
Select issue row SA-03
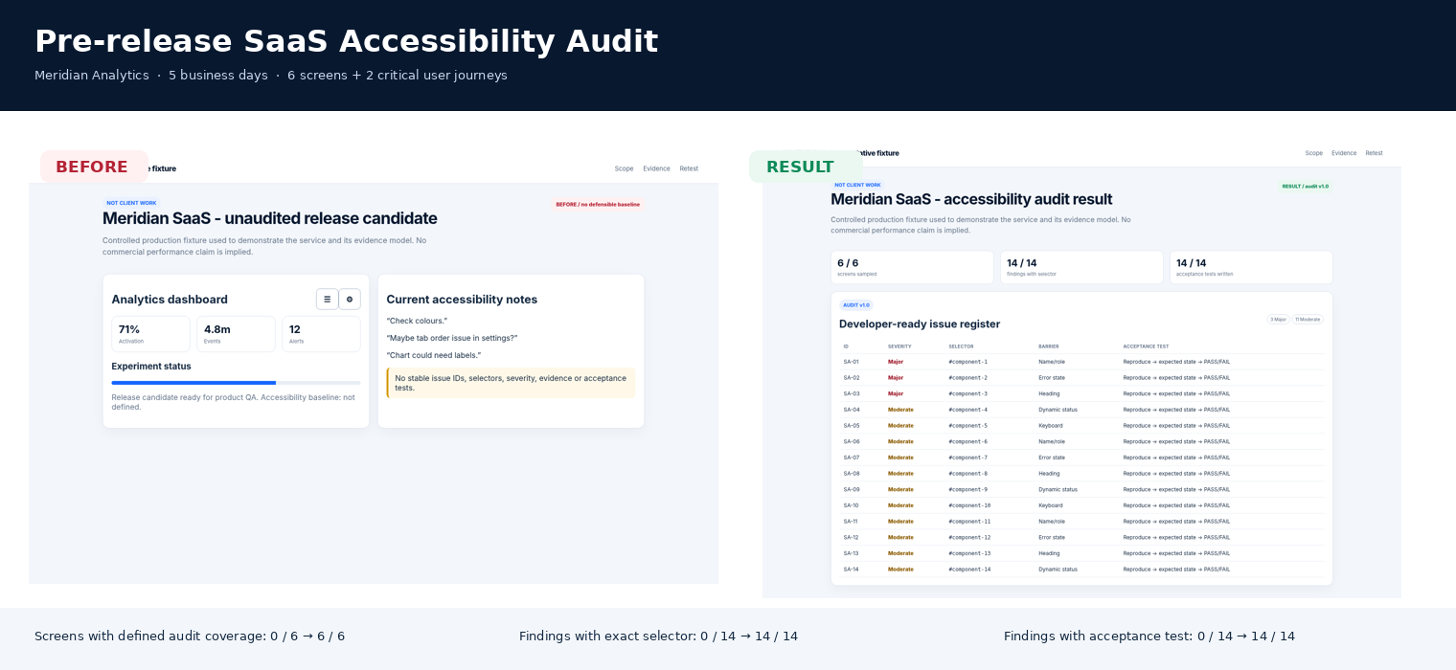coord(1081,393)
